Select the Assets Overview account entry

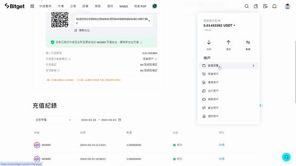(x=228, y=65)
